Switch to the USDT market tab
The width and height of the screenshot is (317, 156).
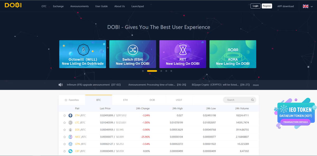[179, 100]
